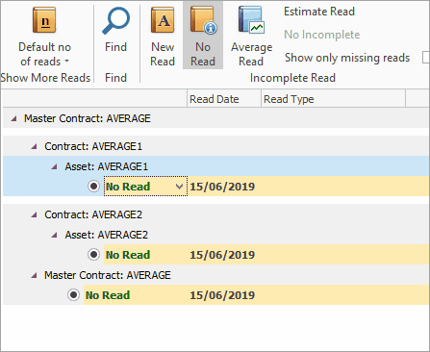Screen dimensions: 430x352
Task: Collapse Asset: AVERAGE1 node
Action: pos(55,166)
